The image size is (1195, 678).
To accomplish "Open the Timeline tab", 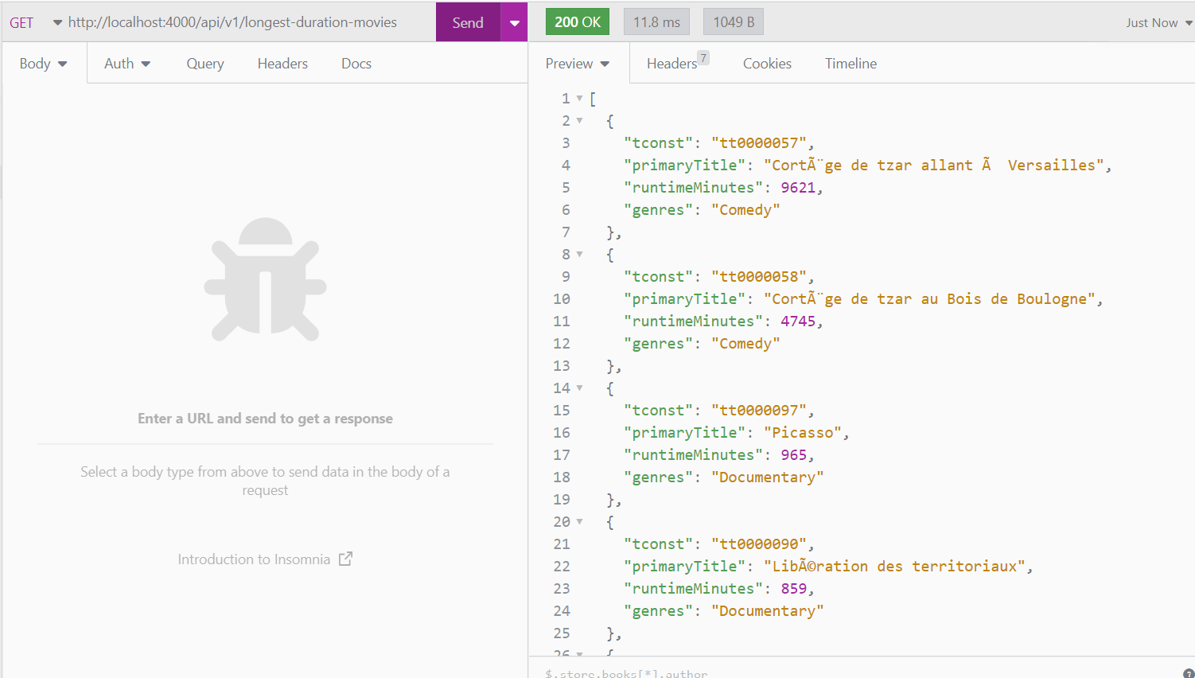I will tap(850, 63).
